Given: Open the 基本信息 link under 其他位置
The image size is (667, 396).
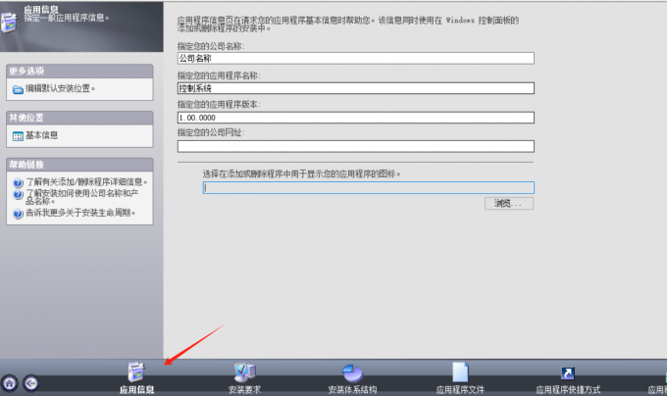Looking at the screenshot, I should 42,135.
